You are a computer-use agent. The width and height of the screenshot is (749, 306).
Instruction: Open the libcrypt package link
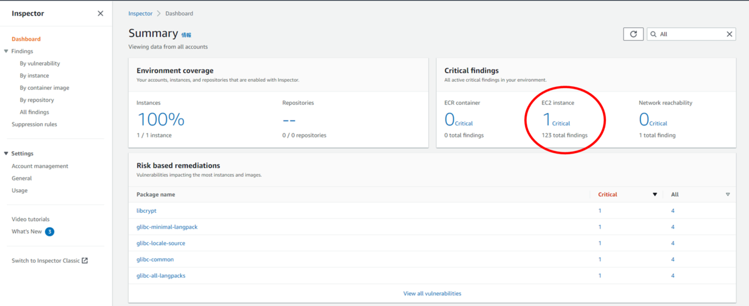(x=147, y=210)
